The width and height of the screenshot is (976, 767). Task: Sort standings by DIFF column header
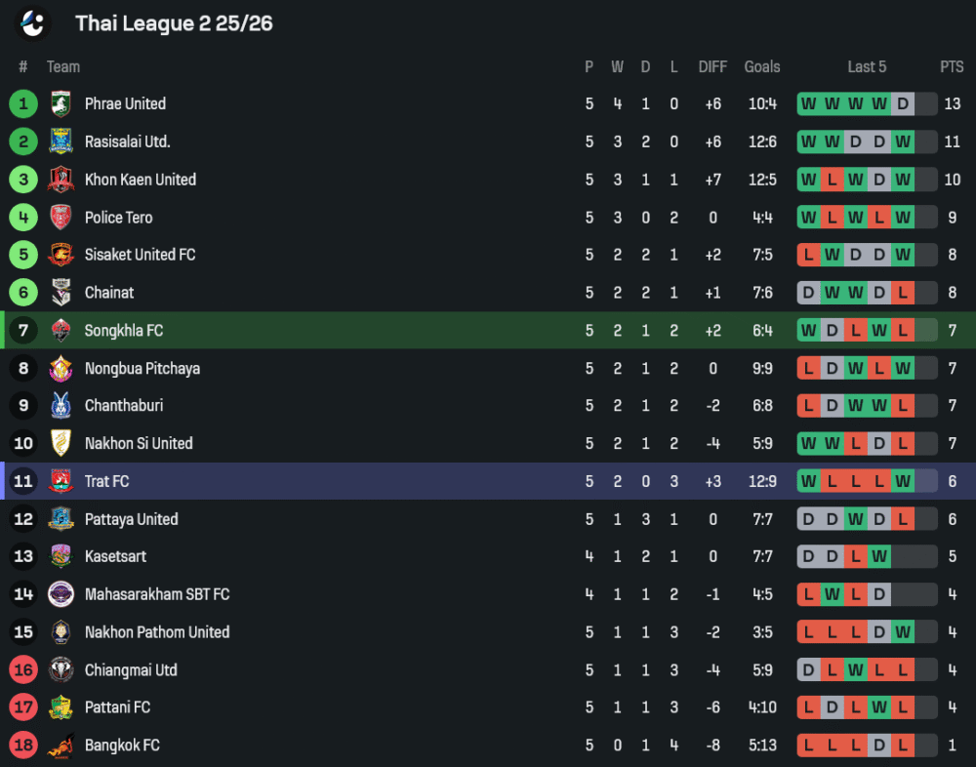coord(712,66)
